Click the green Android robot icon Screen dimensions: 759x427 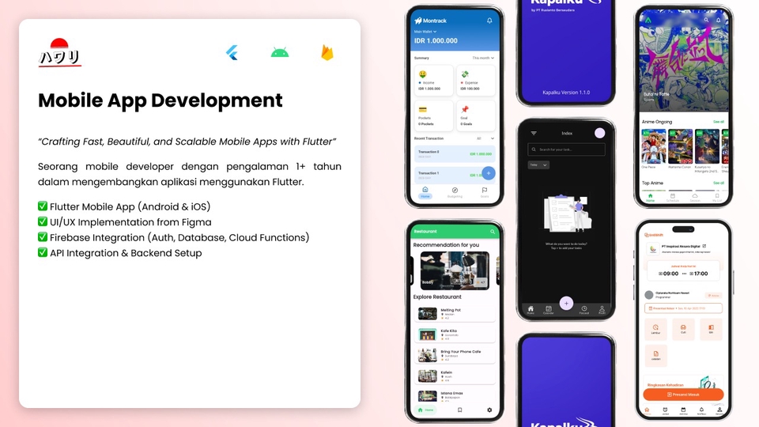[x=280, y=52]
